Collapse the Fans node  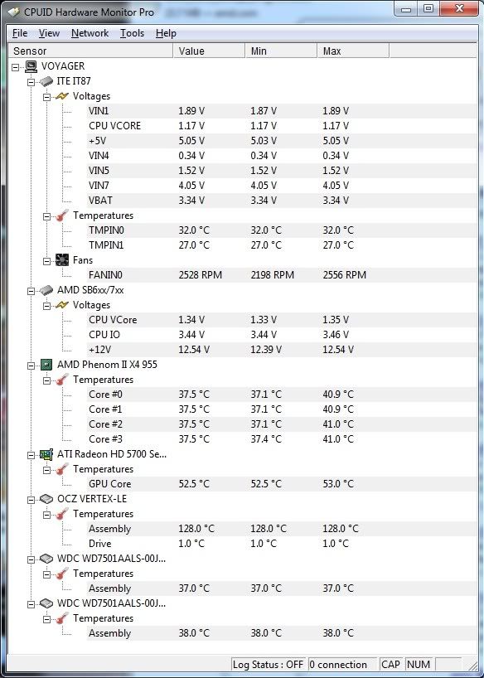pos(46,261)
